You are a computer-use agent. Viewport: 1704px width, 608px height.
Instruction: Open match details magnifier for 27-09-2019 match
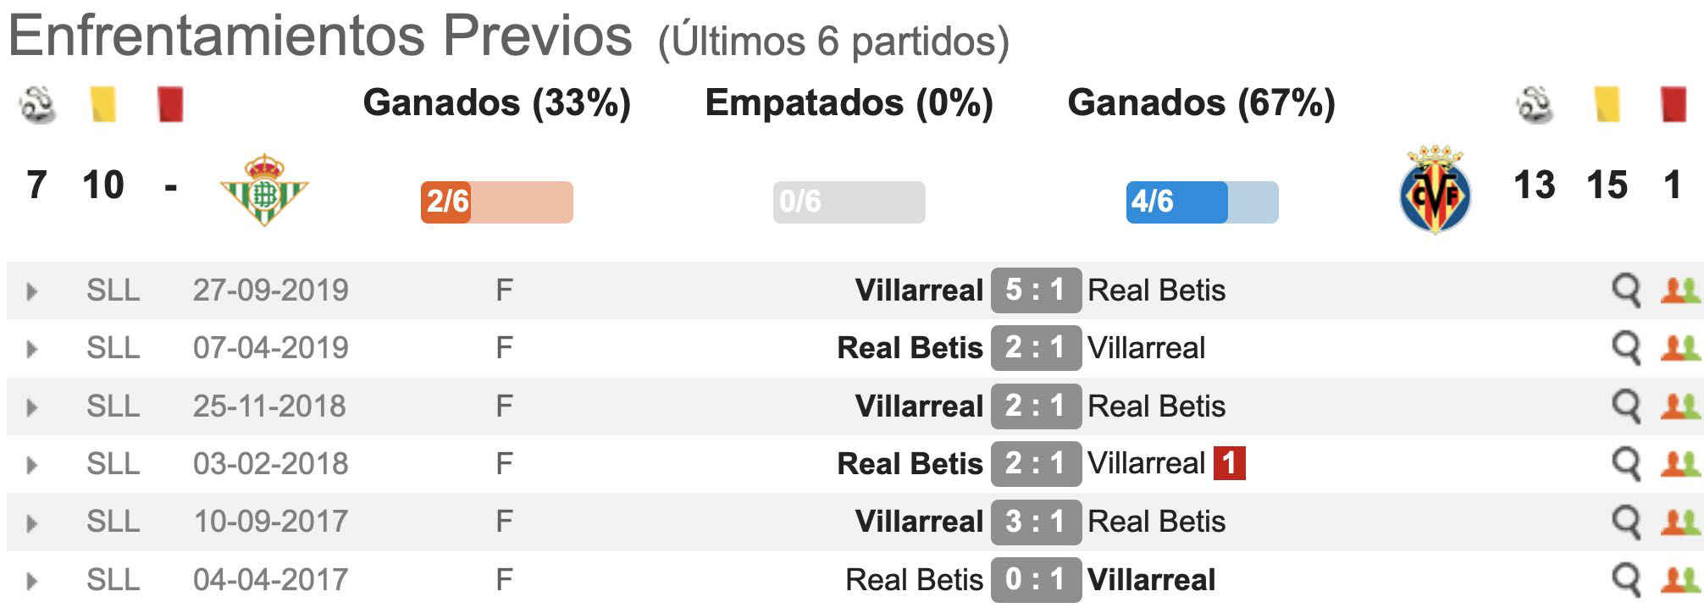(x=1625, y=290)
